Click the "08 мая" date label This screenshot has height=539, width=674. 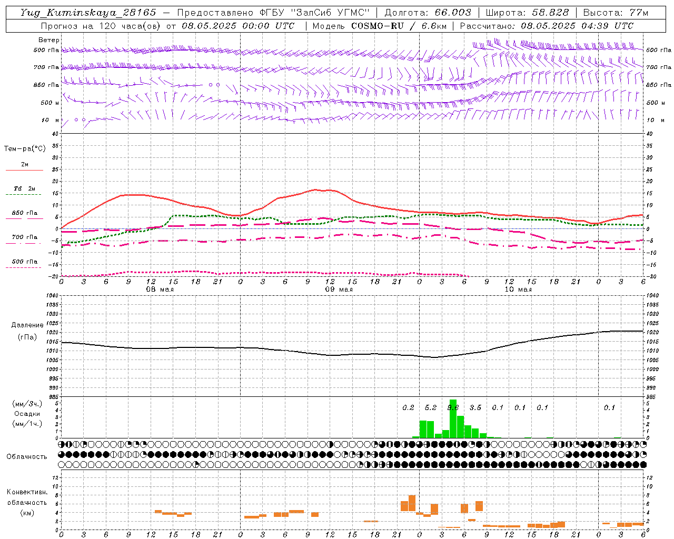click(x=160, y=290)
